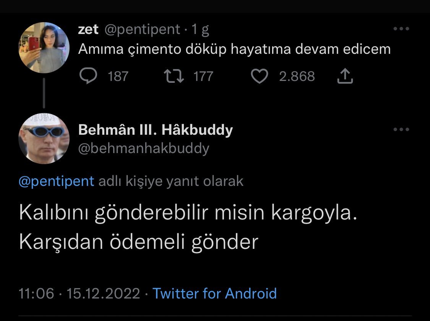
Task: Open three-dot menu on Behmân's reply
Action: tap(401, 130)
